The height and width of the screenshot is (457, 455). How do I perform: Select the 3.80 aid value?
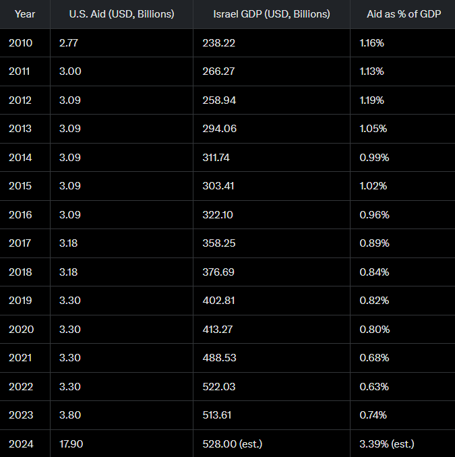click(x=70, y=415)
